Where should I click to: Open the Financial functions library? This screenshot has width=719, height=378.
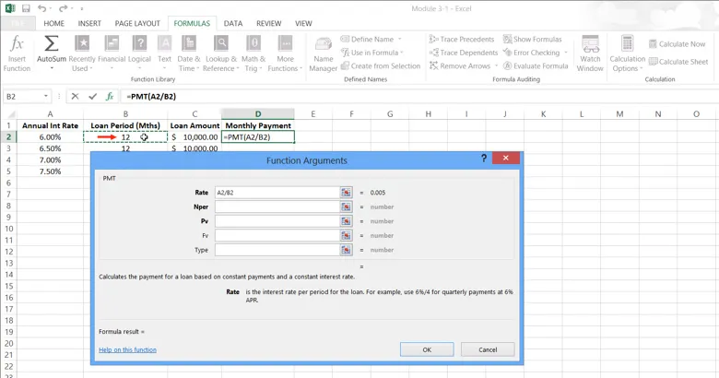(112, 53)
